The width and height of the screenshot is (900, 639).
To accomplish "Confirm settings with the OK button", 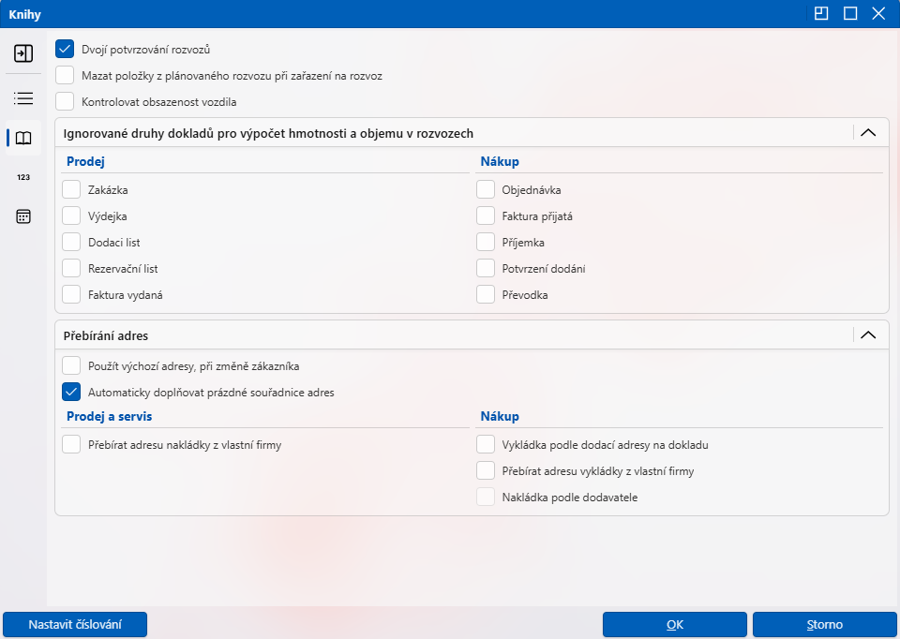I will coord(675,625).
